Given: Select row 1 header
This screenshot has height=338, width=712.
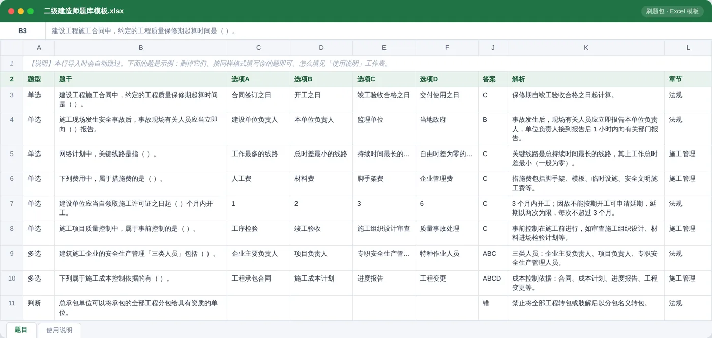Looking at the screenshot, I should (12, 64).
